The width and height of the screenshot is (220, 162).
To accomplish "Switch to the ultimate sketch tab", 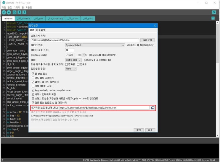I will coord(8,19).
